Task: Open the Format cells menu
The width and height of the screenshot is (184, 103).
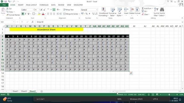Action: (x=137, y=12)
